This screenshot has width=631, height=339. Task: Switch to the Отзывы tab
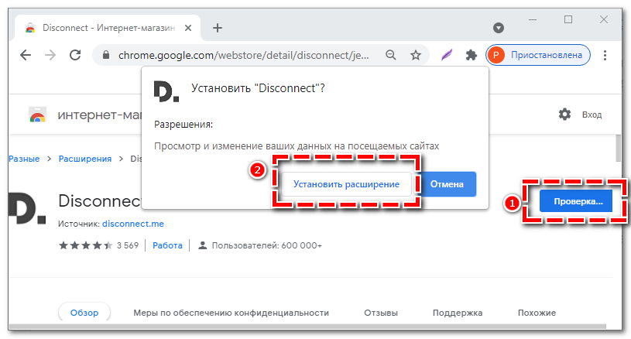pyautogui.click(x=381, y=313)
